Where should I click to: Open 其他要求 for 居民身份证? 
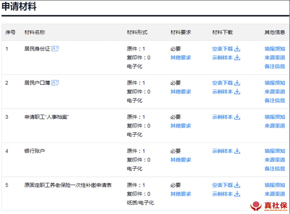[x=181, y=58]
